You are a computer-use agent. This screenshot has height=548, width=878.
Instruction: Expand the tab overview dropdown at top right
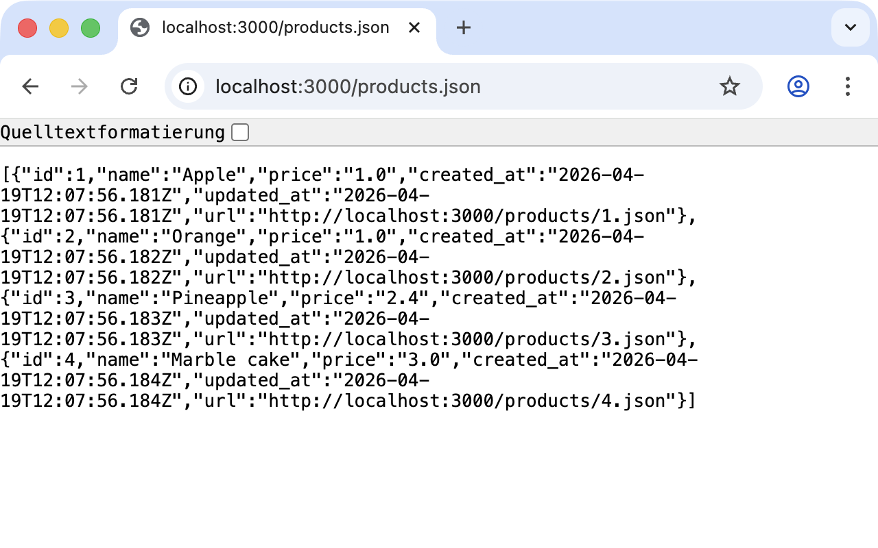coord(850,27)
